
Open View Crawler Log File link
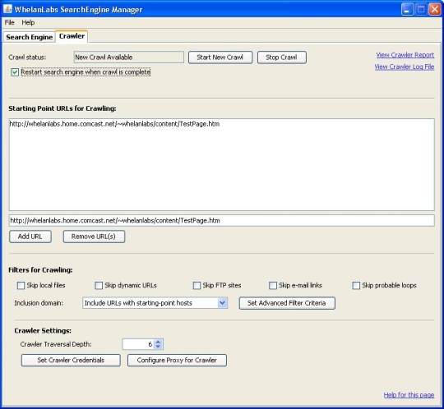(405, 67)
